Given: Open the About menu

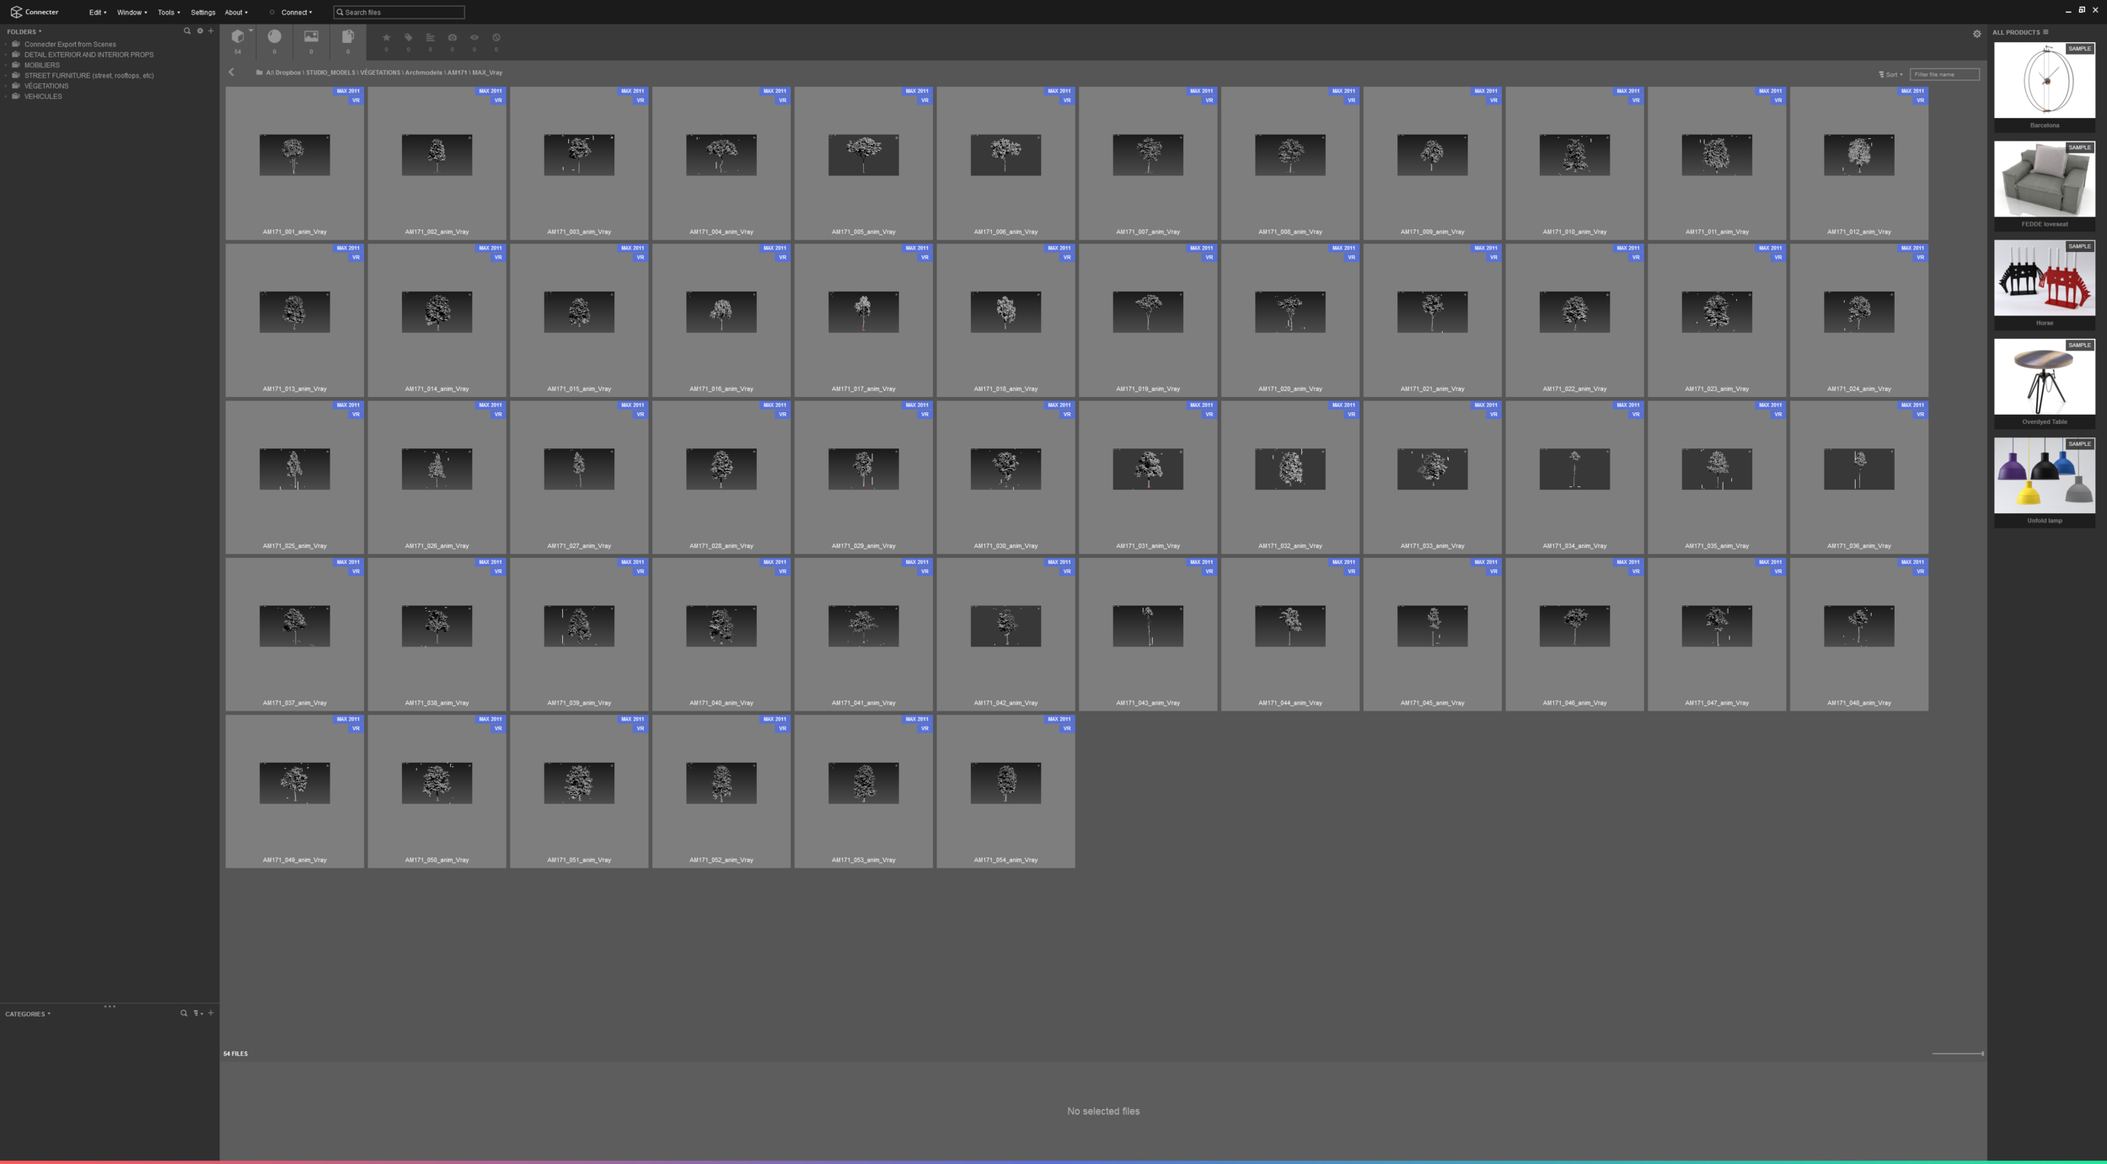Looking at the screenshot, I should coord(236,13).
